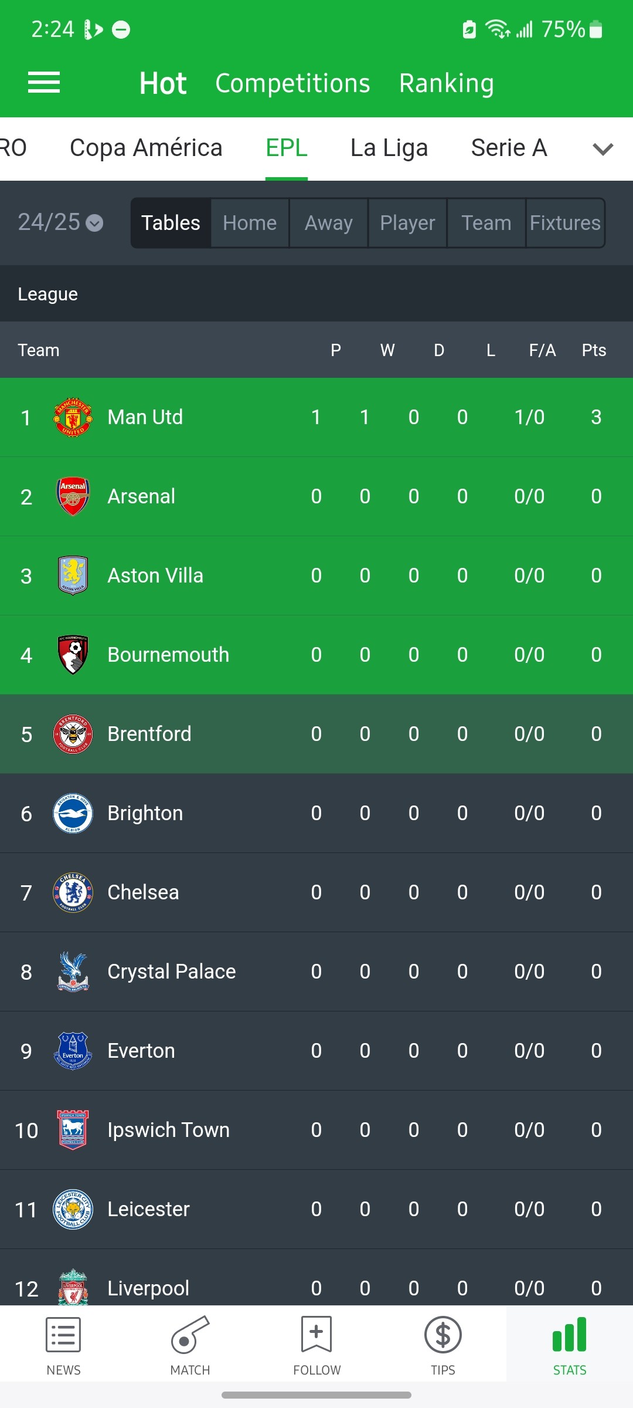
Task: Expand the 24/25 season selector
Action: [x=60, y=222]
